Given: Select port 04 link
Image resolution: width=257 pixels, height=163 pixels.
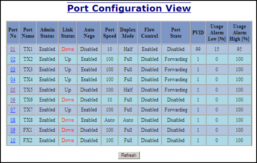Looking at the screenshot, I should [13, 80].
